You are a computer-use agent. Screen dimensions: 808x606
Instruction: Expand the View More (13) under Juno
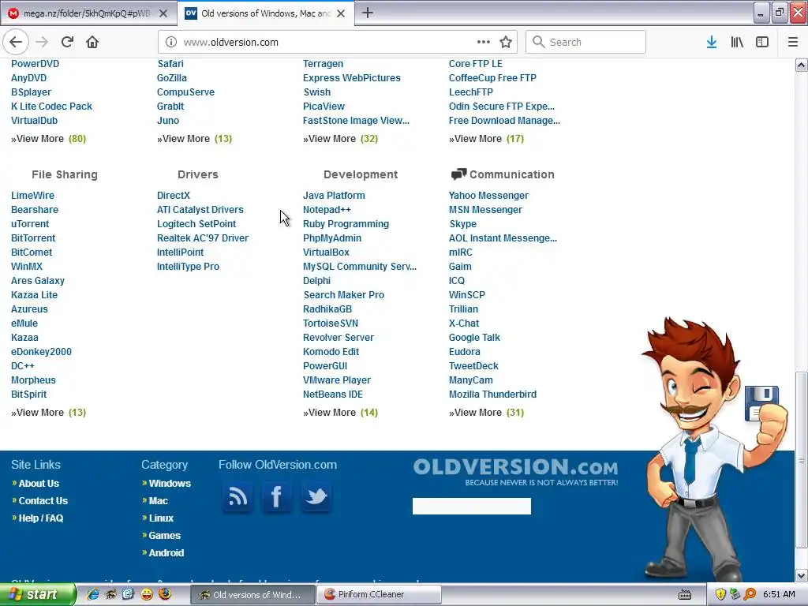tap(195, 139)
